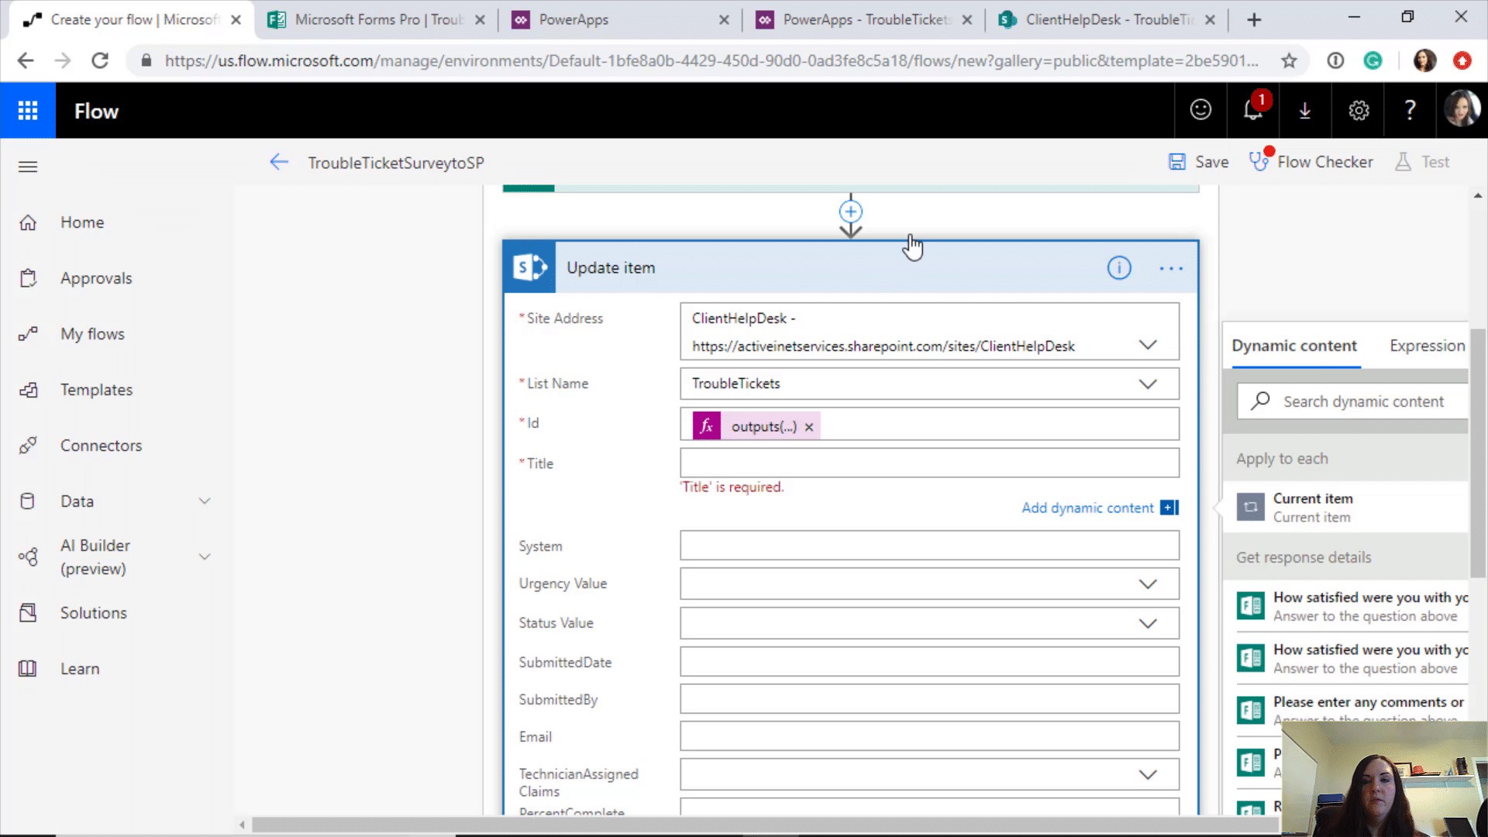Open the Urgency Value dropdown
Image resolution: width=1488 pixels, height=837 pixels.
pos(1148,584)
